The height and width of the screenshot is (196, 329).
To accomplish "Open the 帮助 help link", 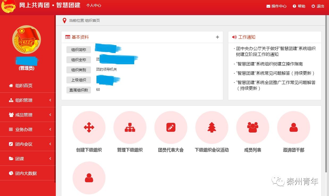I will click(299, 6).
